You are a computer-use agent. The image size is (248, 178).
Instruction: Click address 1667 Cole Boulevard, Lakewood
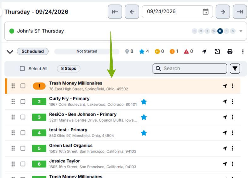[x=93, y=104]
